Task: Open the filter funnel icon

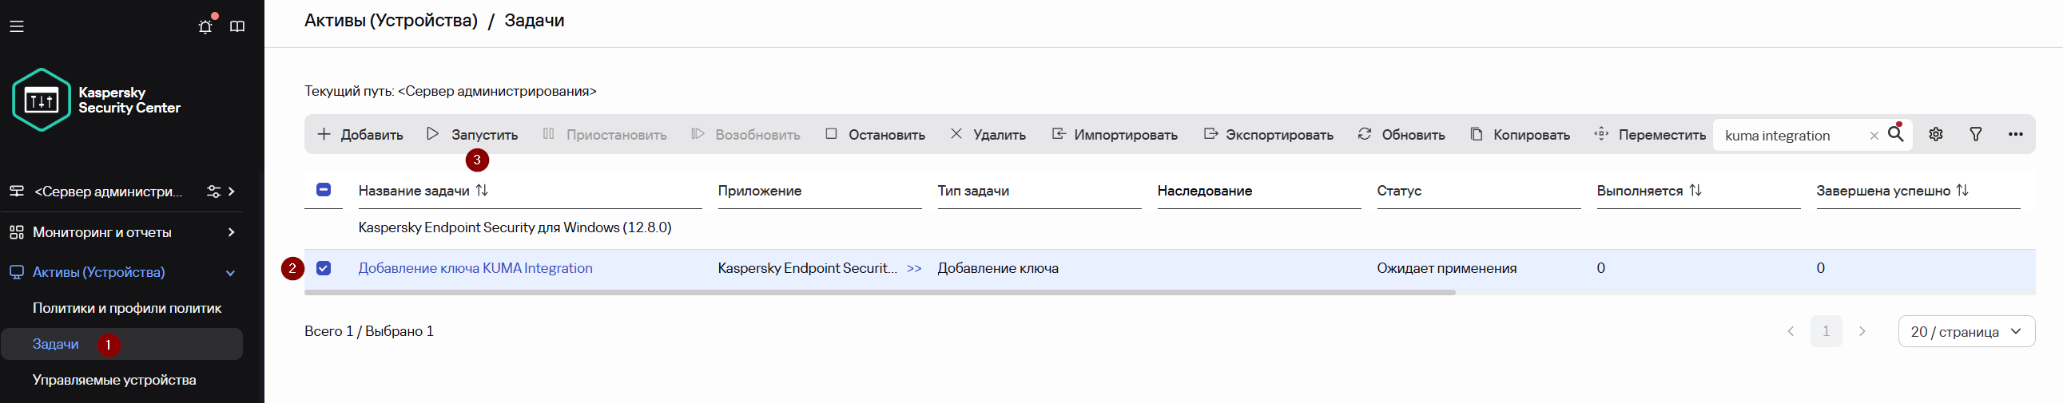Action: tap(1976, 134)
